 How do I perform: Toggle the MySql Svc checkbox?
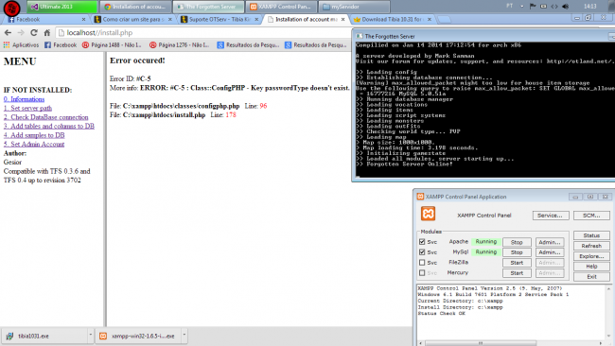pos(422,252)
